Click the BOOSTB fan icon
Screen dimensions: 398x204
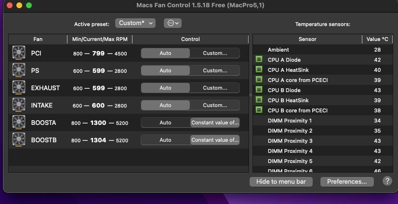tap(19, 140)
